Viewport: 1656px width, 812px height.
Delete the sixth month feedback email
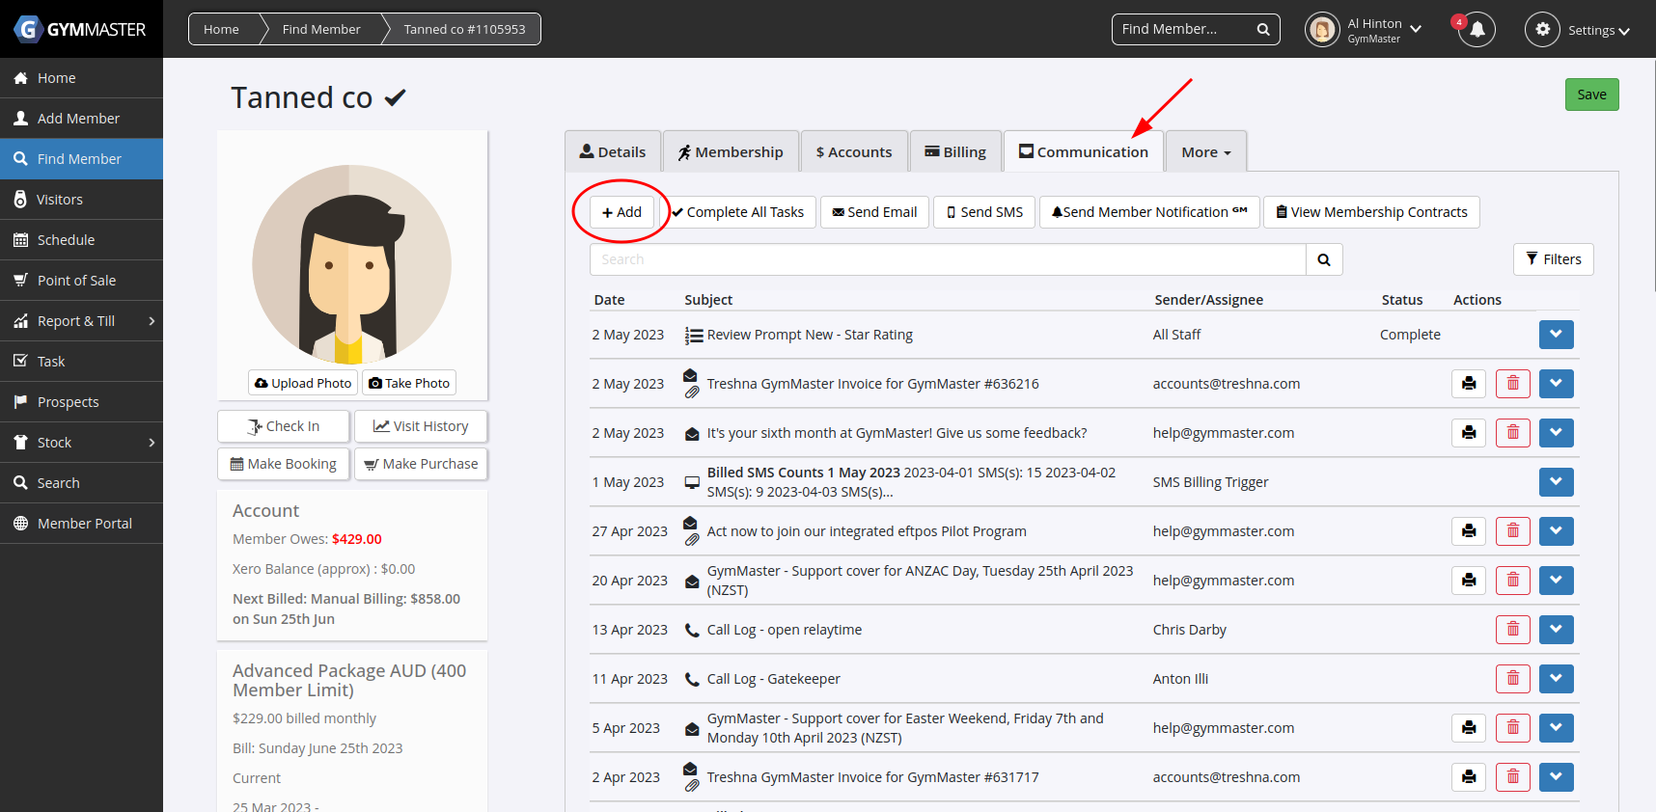[1512, 433]
